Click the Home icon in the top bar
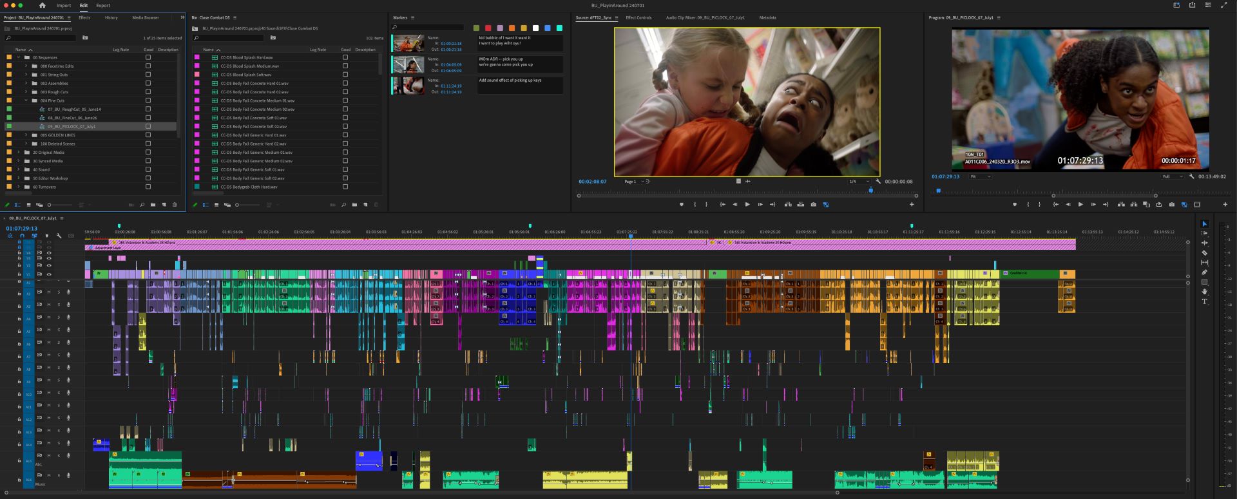 pyautogui.click(x=42, y=5)
